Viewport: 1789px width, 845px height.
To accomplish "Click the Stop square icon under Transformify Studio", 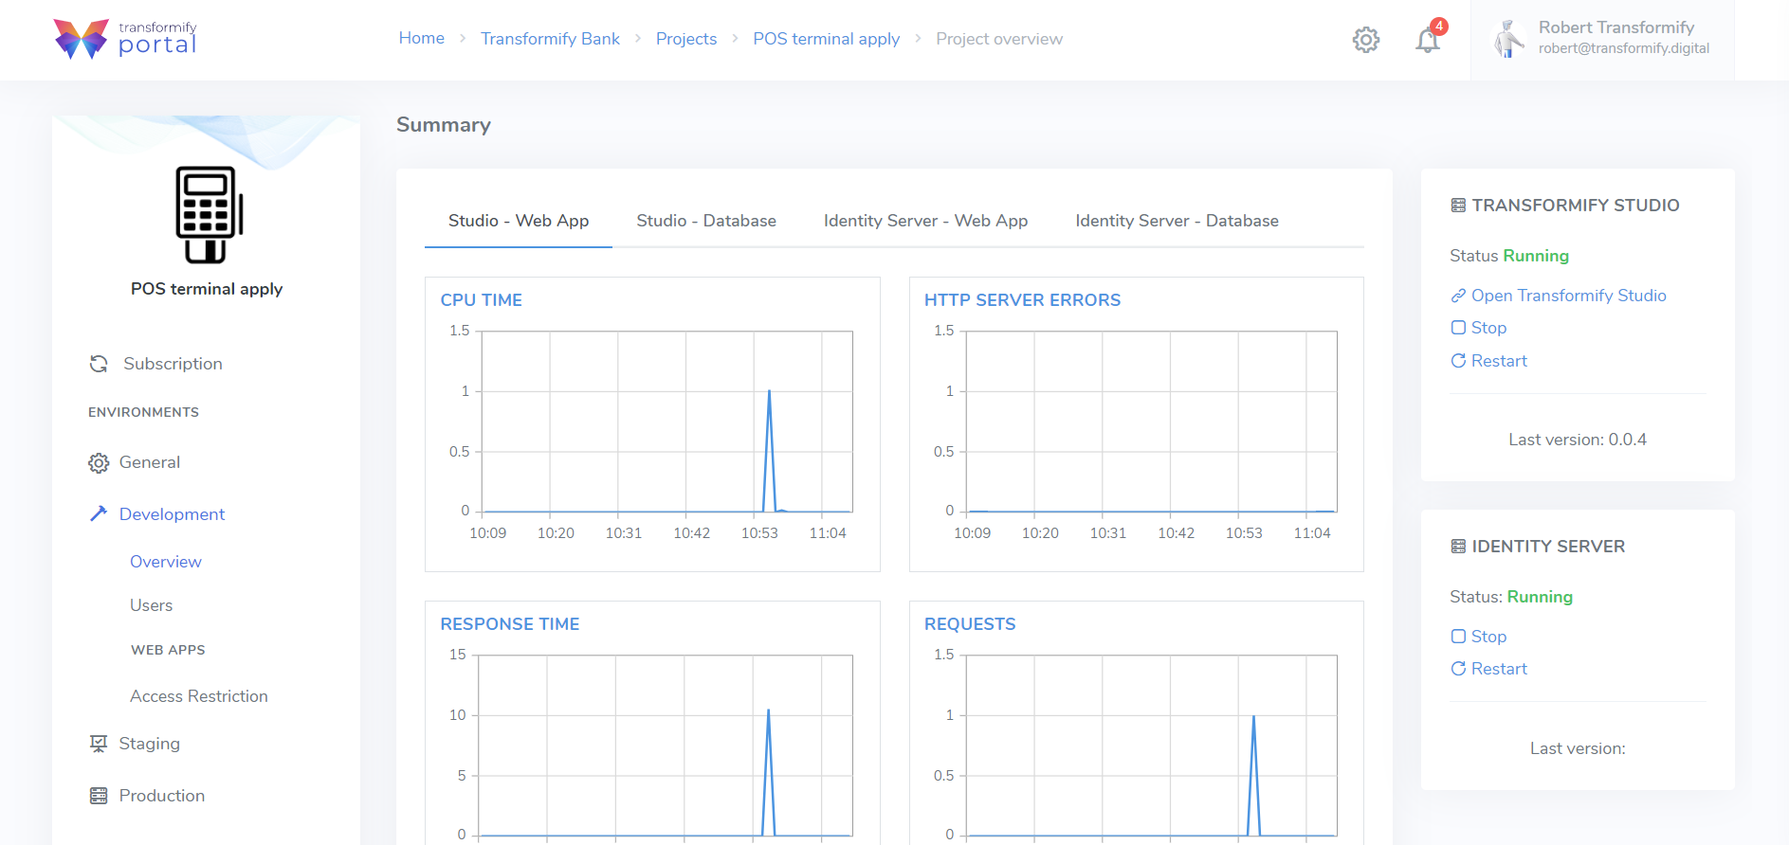I will click(x=1458, y=328).
